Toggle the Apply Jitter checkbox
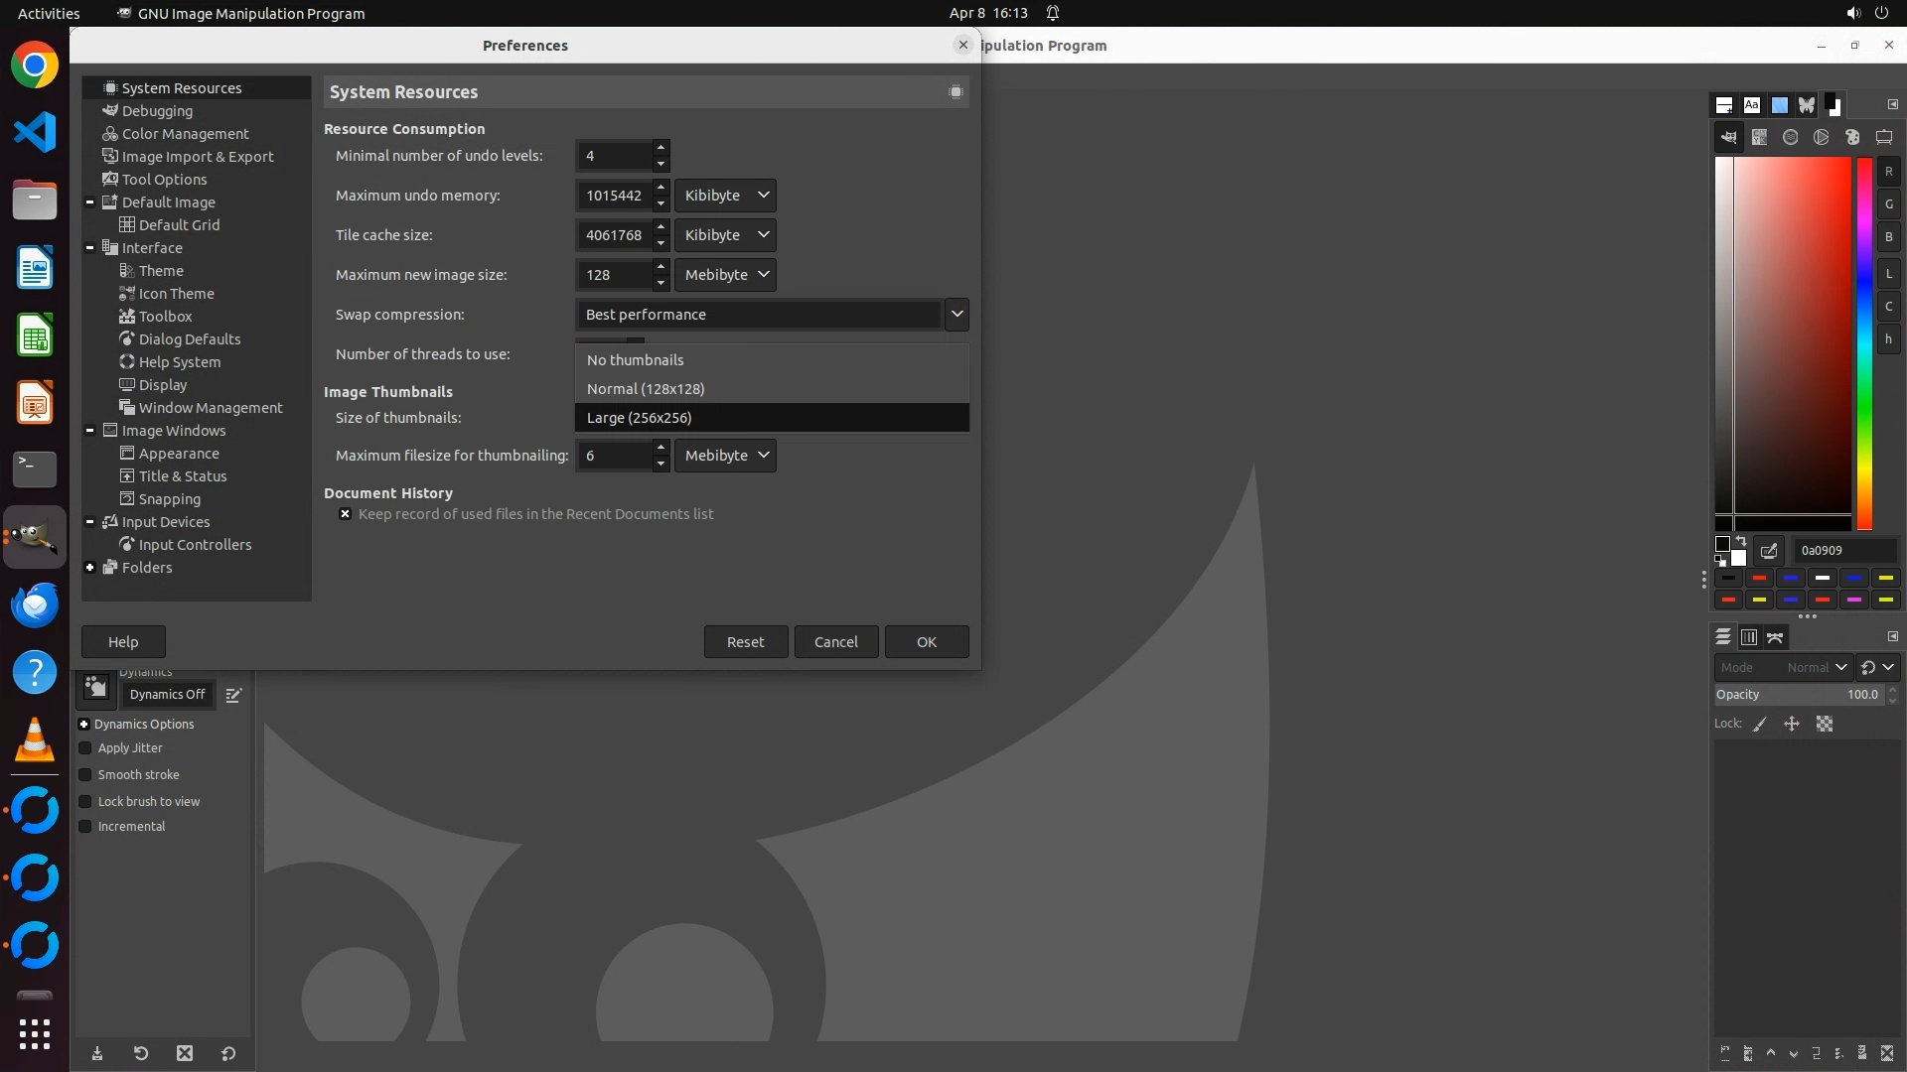The width and height of the screenshot is (1907, 1072). (85, 748)
